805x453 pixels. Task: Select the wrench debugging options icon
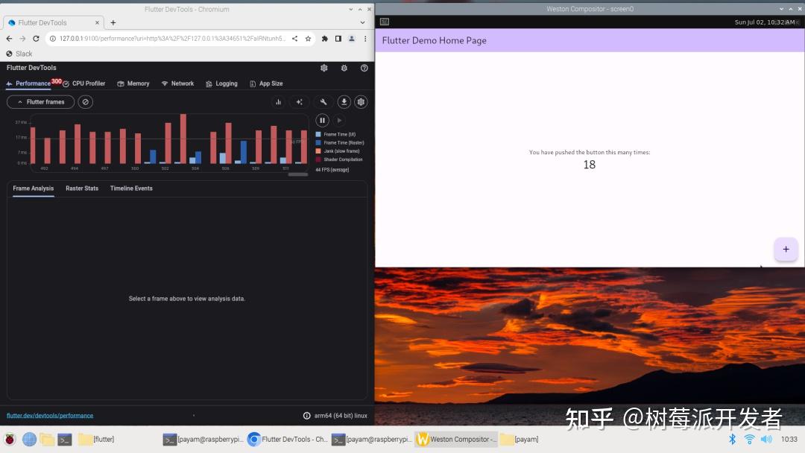(x=323, y=102)
